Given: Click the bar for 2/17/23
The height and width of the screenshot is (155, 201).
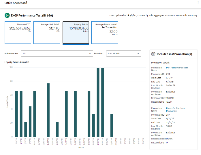Looking at the screenshot, I should [x=66, y=114].
